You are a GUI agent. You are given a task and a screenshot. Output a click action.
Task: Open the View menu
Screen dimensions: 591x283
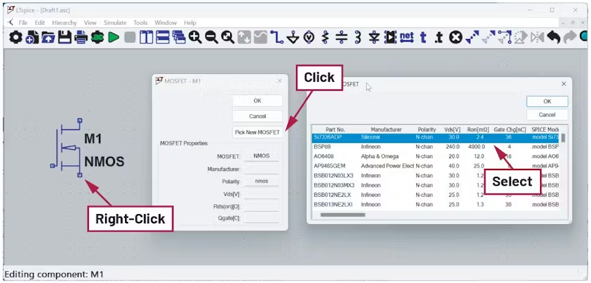click(90, 22)
